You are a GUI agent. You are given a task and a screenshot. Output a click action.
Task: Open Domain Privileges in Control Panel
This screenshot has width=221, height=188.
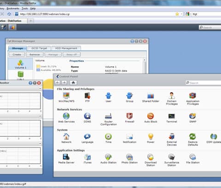(172, 99)
